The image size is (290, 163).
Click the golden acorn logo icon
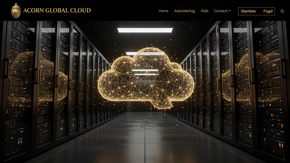[16, 10]
